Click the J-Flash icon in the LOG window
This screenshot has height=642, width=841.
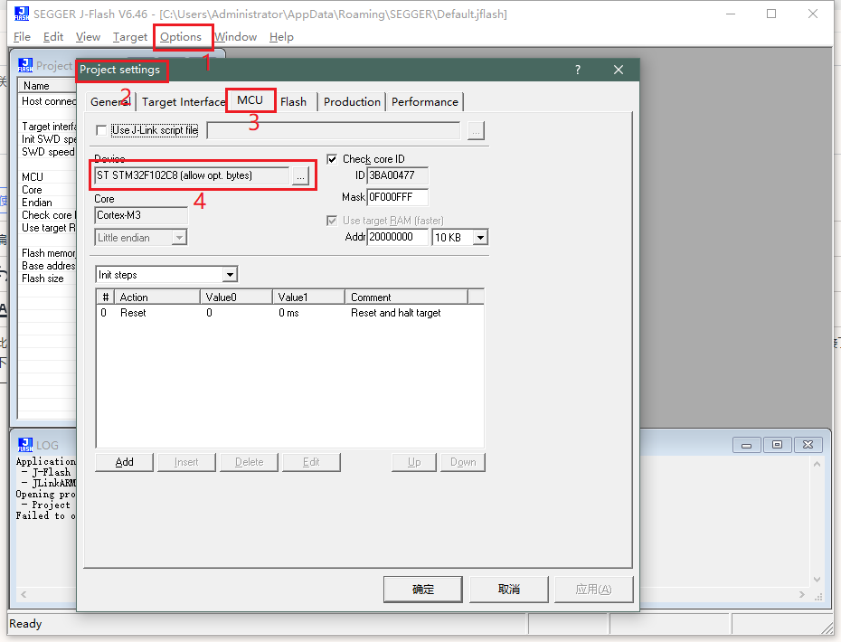25,445
